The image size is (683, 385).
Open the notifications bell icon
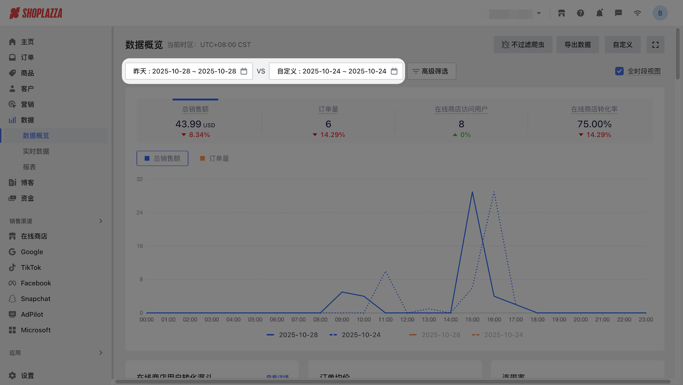599,13
